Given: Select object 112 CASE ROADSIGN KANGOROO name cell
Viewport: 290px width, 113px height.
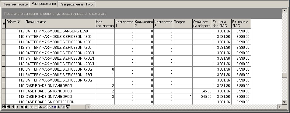Looking at the screenshot, I should click(60, 97).
